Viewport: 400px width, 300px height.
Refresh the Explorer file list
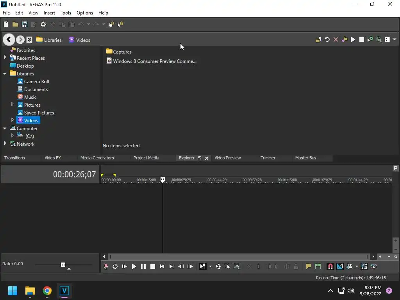(327, 39)
